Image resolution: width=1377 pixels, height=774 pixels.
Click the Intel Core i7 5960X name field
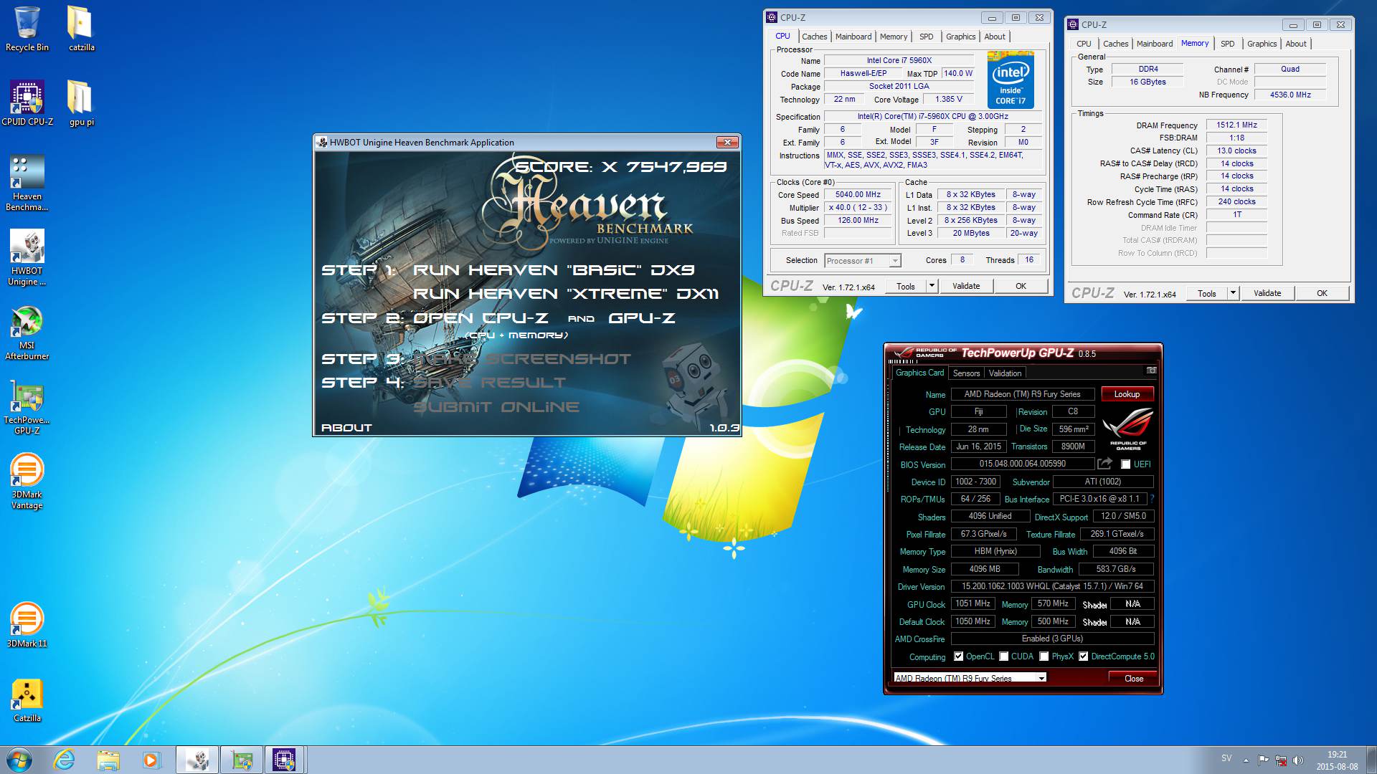[899, 61]
